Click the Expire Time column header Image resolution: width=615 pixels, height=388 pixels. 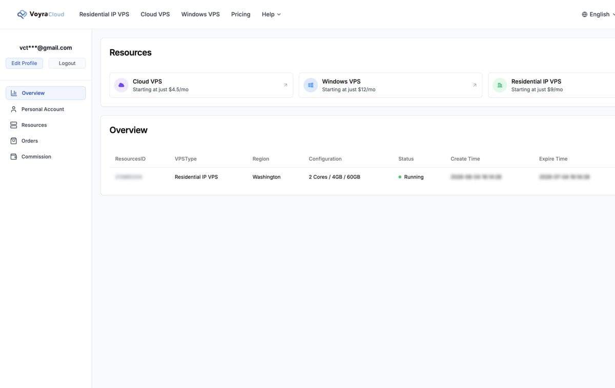pos(553,159)
